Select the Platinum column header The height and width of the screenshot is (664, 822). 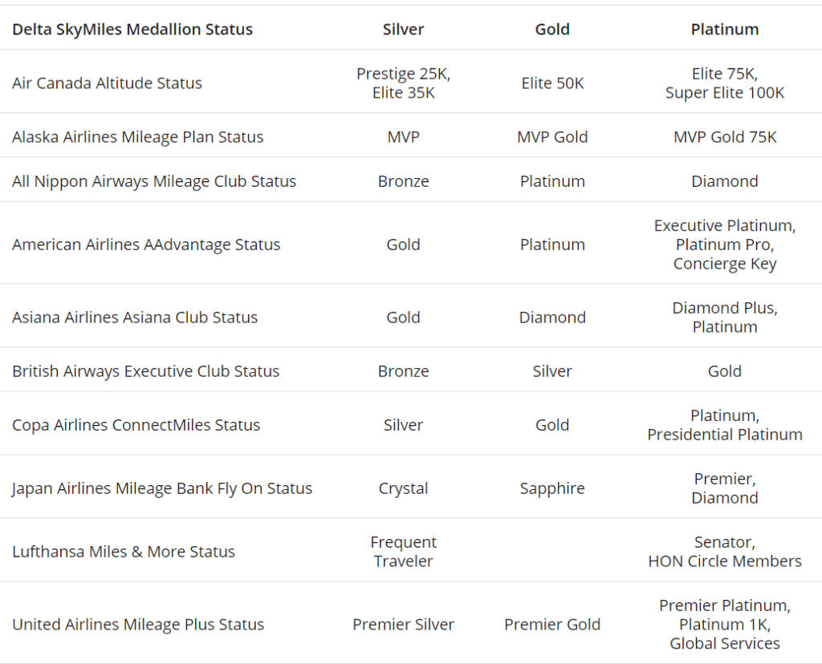(x=725, y=30)
